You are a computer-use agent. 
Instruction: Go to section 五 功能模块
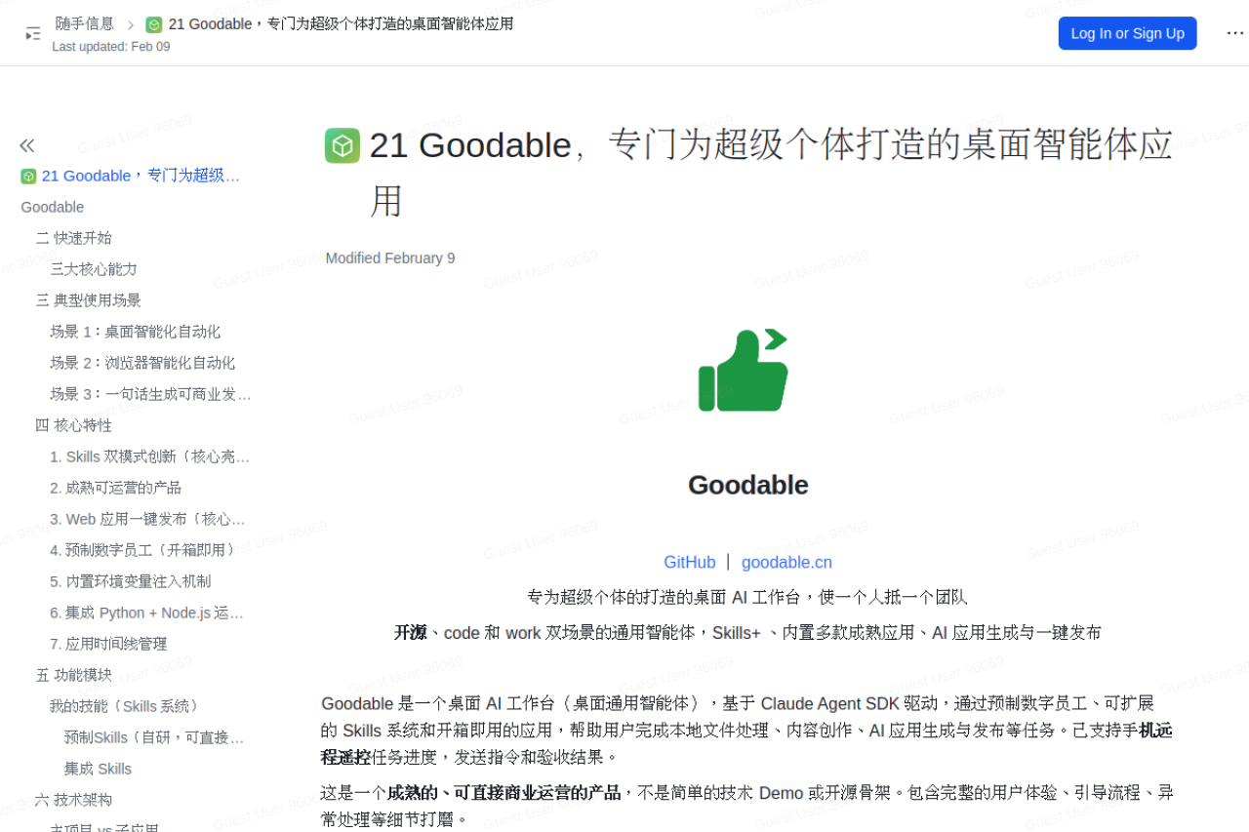click(x=73, y=675)
